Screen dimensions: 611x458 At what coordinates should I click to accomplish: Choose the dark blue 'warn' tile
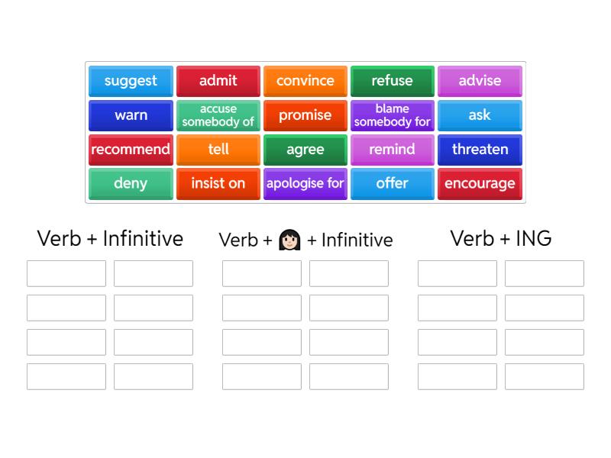point(131,115)
